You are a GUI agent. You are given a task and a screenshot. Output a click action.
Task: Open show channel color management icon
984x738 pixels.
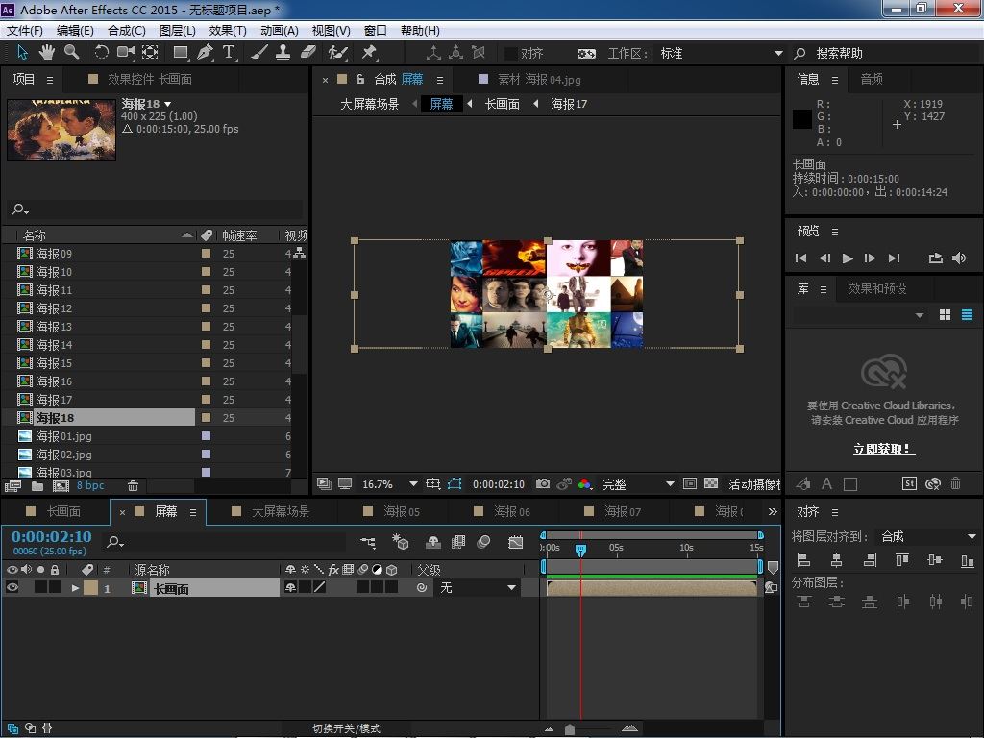(x=584, y=484)
